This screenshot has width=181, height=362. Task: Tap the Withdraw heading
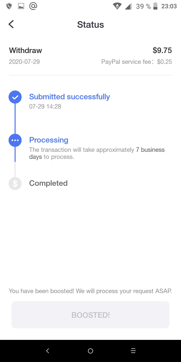tap(25, 50)
